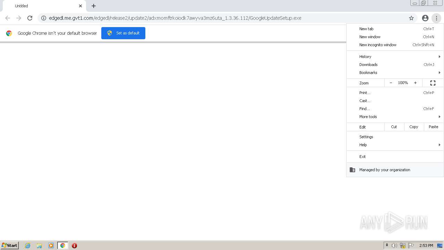The height and width of the screenshot is (250, 444).
Task: Choose New window from menu
Action: [x=395, y=37]
